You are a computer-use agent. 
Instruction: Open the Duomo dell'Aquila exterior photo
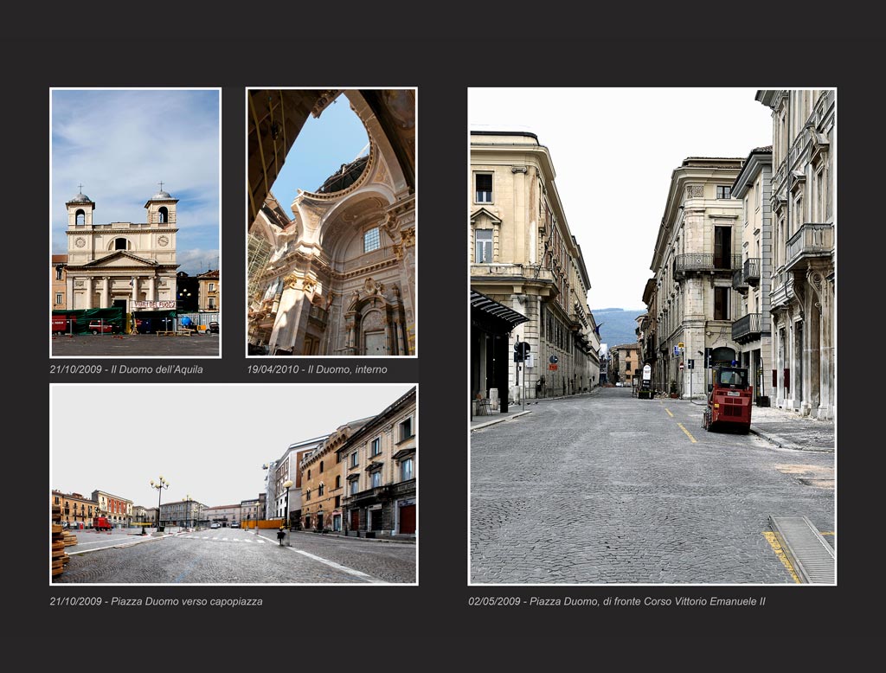(136, 222)
